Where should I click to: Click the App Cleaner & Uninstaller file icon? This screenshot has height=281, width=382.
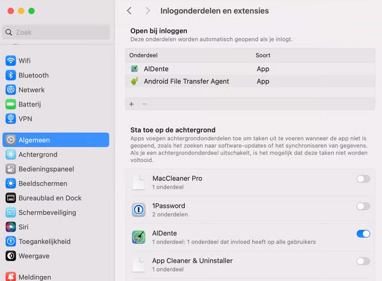[139, 265]
